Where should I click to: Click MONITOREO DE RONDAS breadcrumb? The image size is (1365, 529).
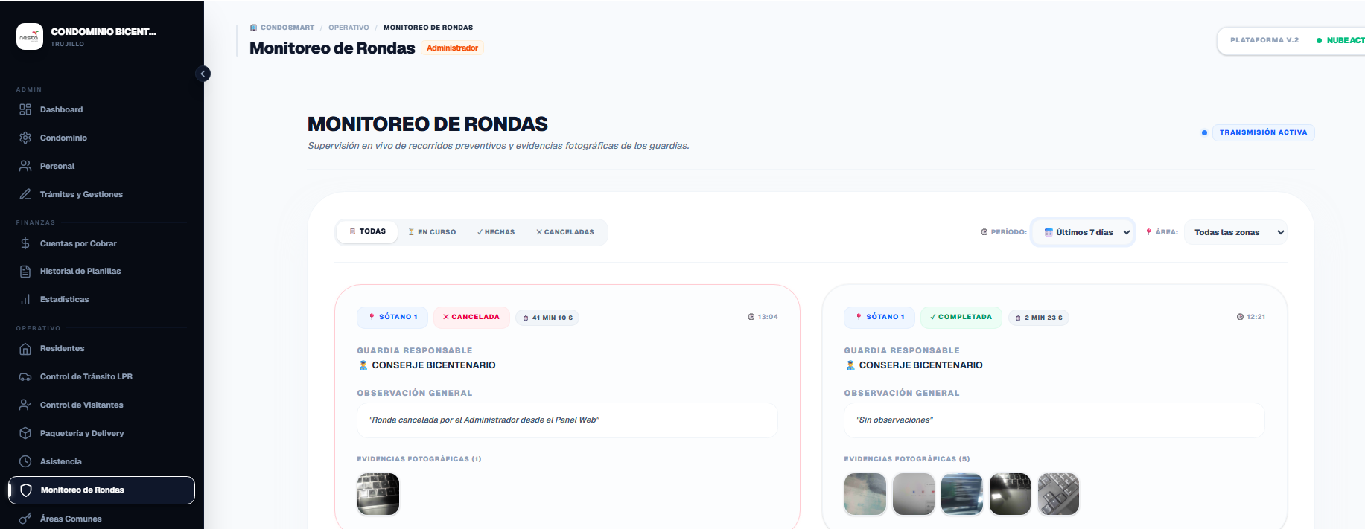(428, 28)
